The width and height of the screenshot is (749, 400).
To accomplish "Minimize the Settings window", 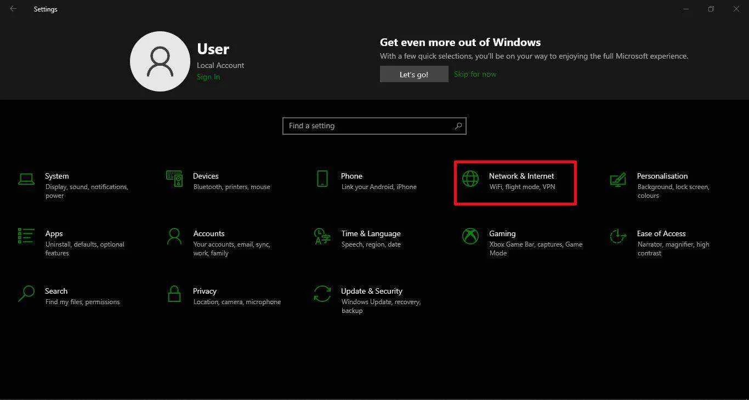I will click(x=686, y=9).
